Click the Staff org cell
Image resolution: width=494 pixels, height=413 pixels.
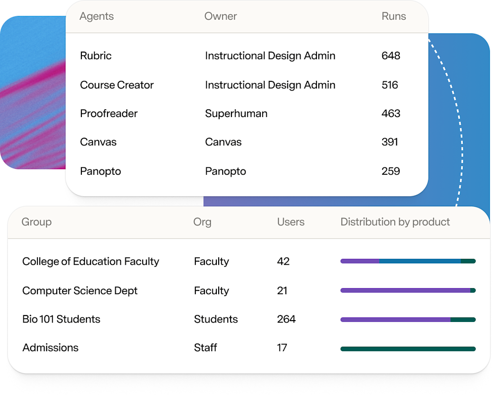(x=205, y=348)
